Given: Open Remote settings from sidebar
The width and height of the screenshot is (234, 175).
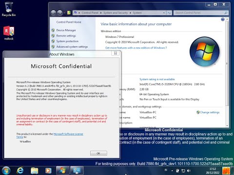Looking at the screenshot, I should pos(66,36).
